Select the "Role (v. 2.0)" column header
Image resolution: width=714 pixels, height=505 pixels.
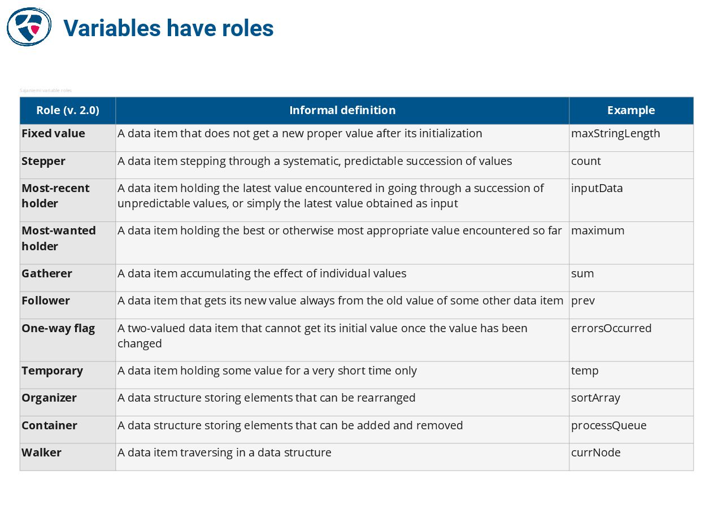[x=68, y=111]
